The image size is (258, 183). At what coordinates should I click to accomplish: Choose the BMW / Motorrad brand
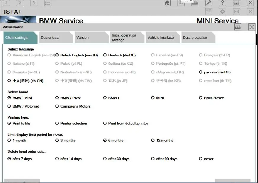(23, 106)
